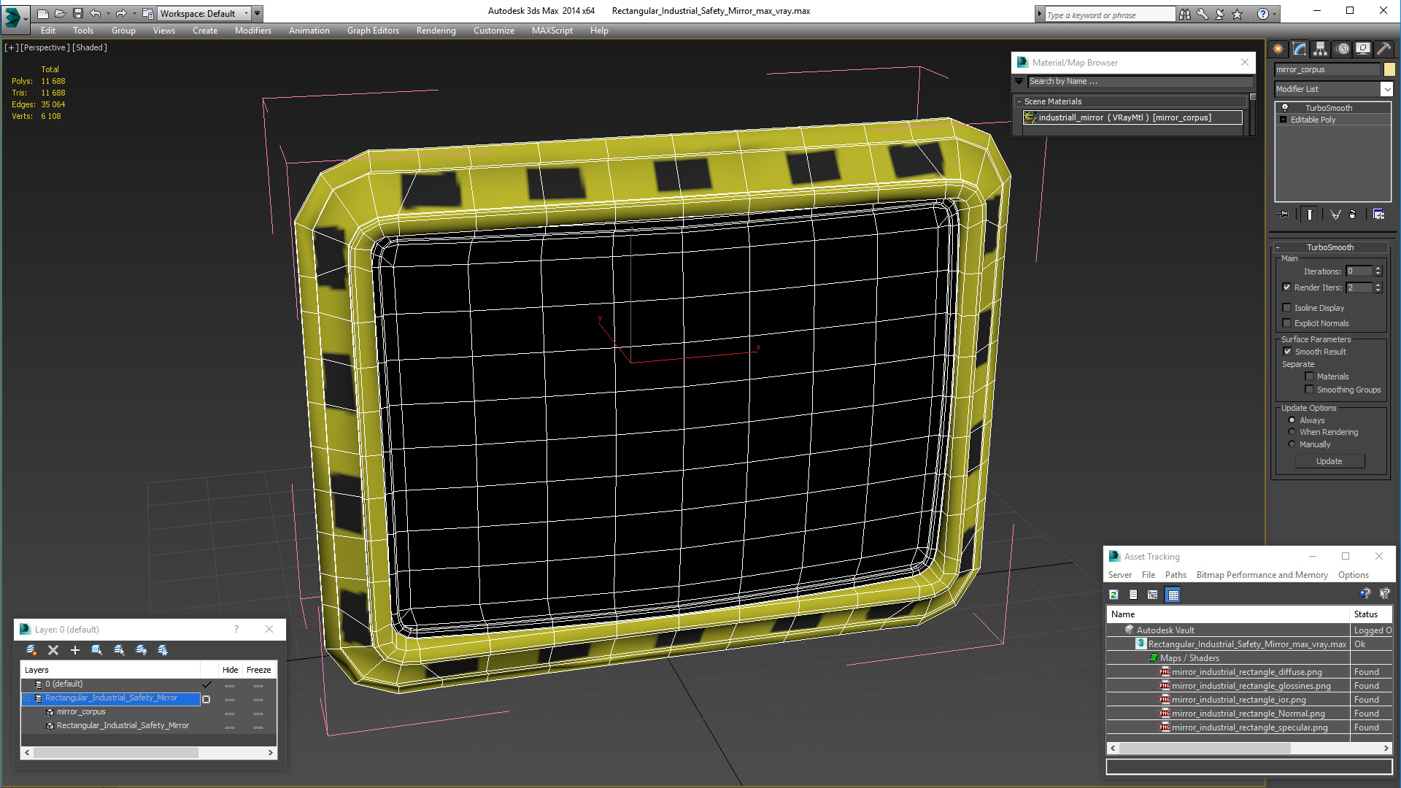Toggle Smooth Result checkbox in TurboSmooth

pos(1287,350)
